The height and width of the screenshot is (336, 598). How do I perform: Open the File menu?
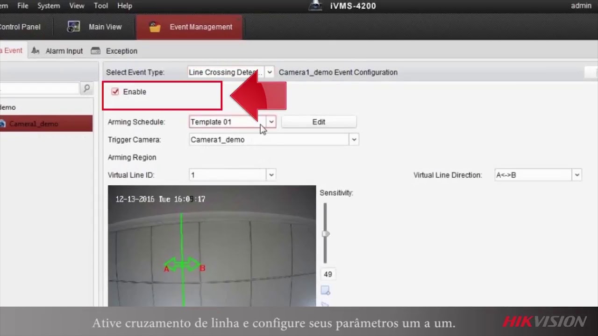click(x=22, y=6)
